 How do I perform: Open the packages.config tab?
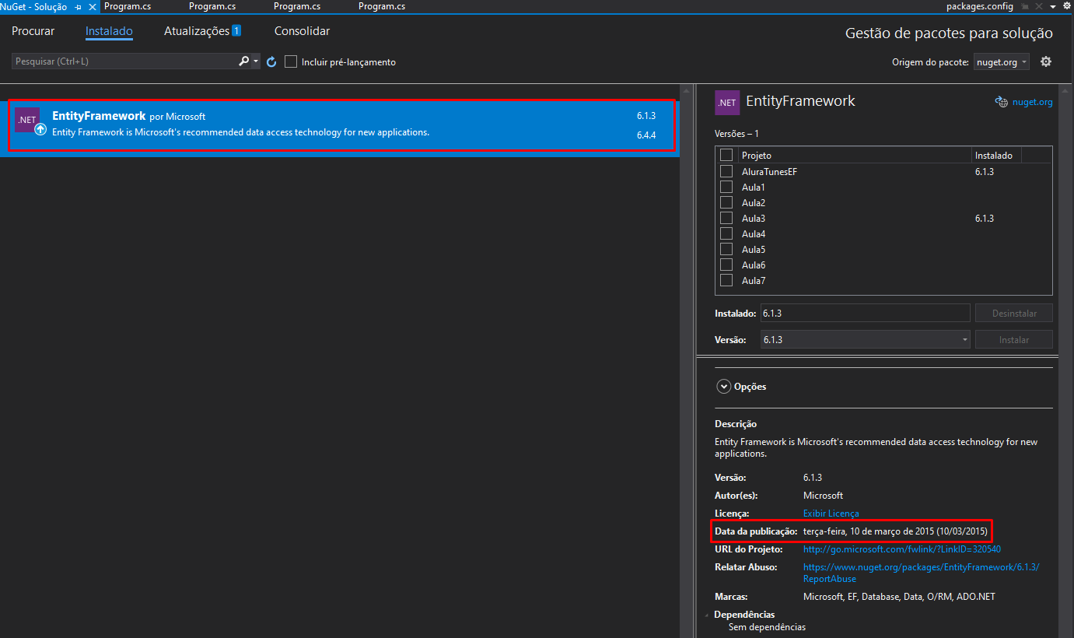979,6
